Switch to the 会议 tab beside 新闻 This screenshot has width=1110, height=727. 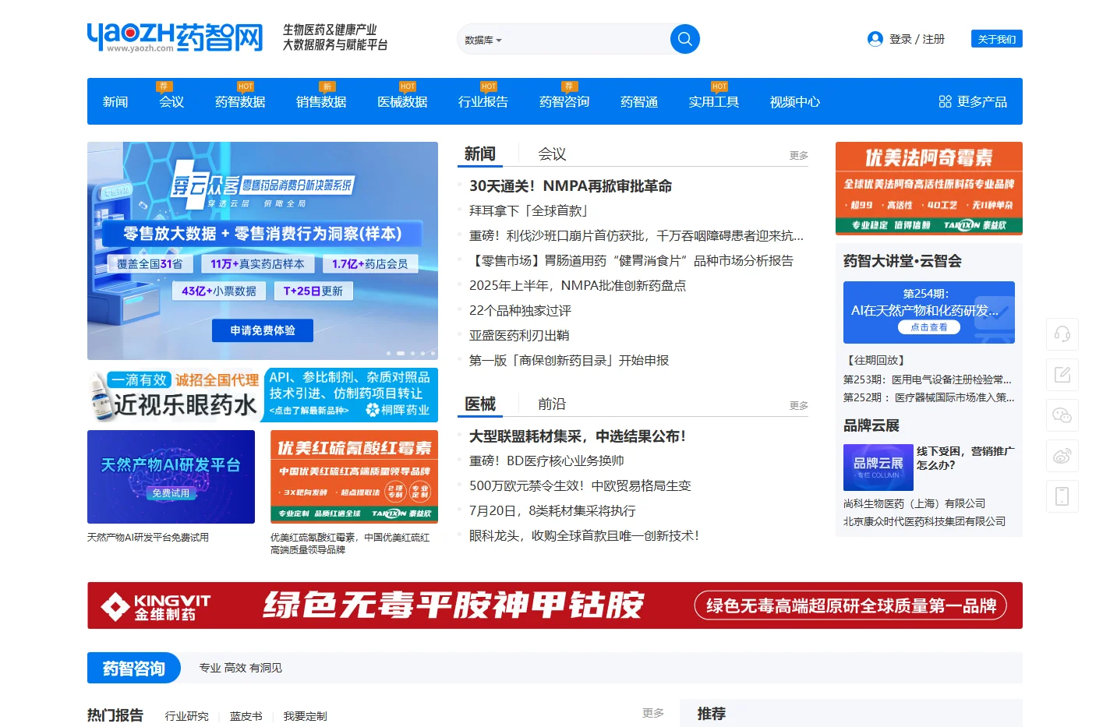tap(552, 154)
